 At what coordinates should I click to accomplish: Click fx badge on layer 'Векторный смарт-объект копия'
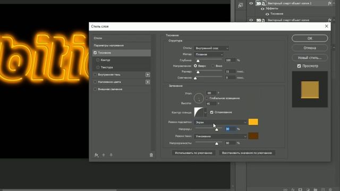329,20
